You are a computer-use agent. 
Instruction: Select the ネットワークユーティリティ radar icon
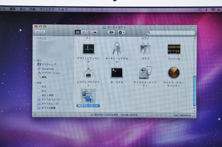click(x=174, y=73)
